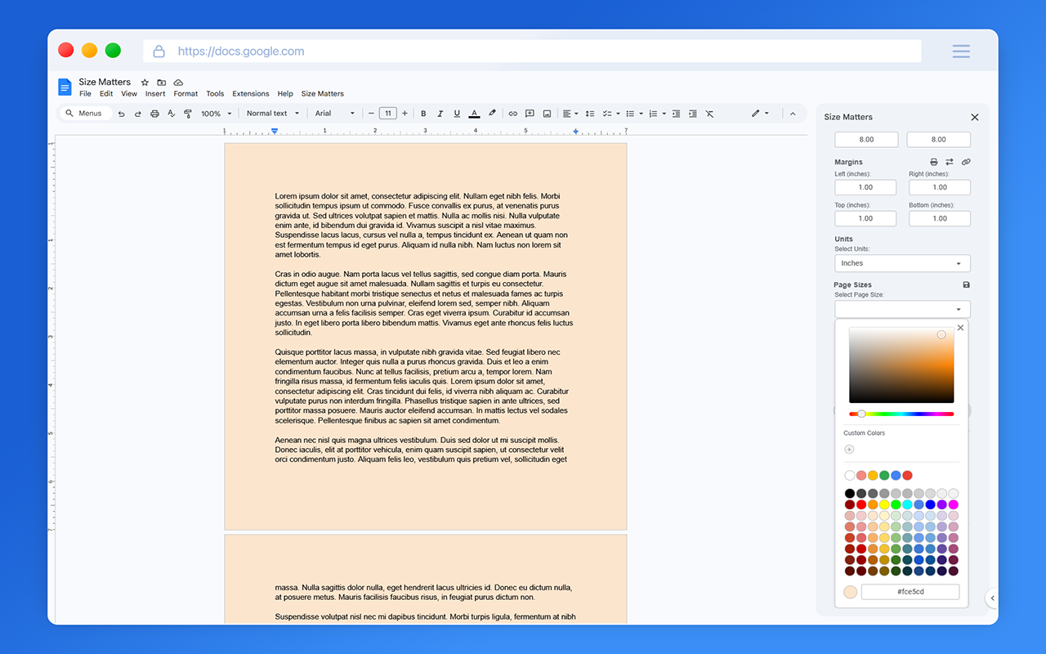Click the save icon next to Page Sizes

(966, 284)
